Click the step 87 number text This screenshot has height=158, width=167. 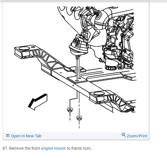tap(5, 148)
